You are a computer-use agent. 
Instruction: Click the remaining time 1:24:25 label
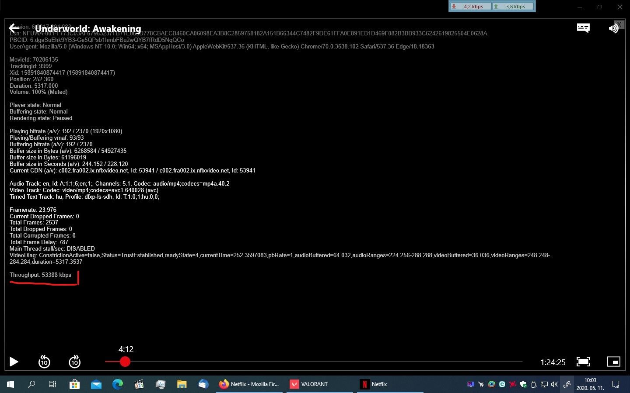553,362
